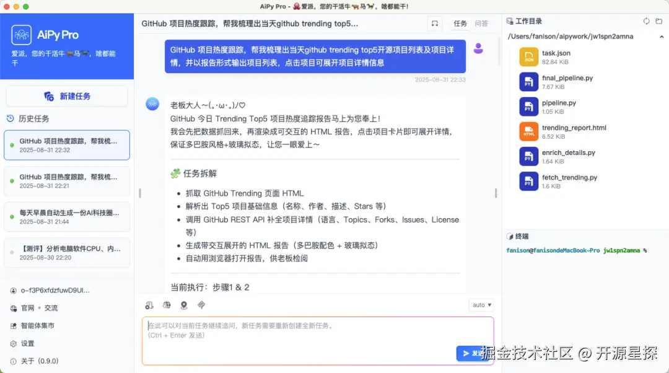Click the location pin icon in input toolbar
The image size is (669, 373).
[183, 305]
